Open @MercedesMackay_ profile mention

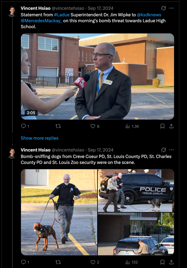pos(41,21)
